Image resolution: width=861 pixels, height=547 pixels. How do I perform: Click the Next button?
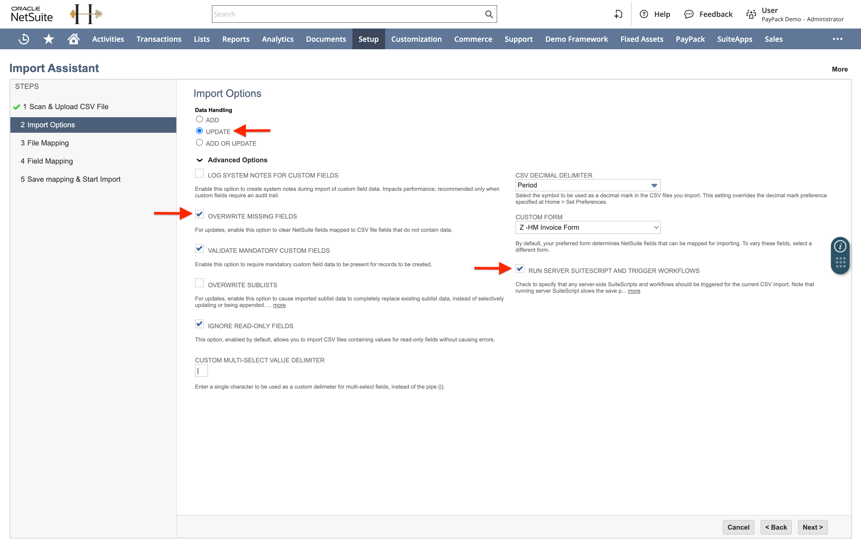click(812, 527)
